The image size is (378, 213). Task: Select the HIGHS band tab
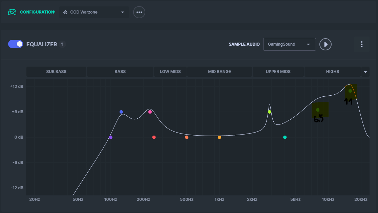tap(333, 72)
